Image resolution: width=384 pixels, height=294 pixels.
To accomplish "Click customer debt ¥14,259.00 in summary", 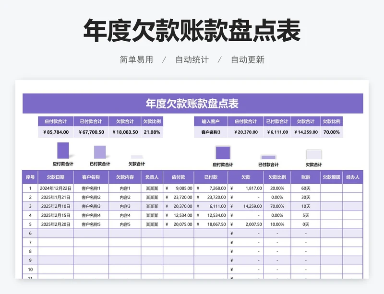I will point(306,132).
